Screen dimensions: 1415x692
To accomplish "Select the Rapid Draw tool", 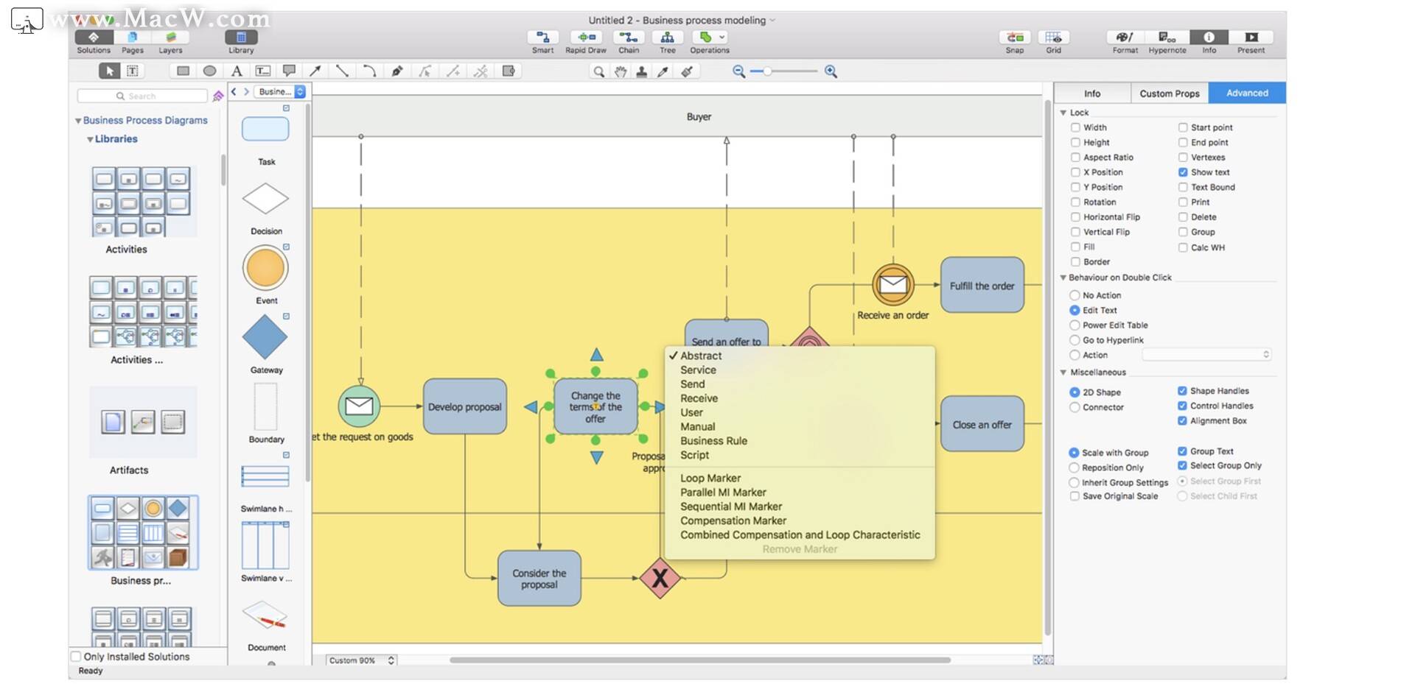I will [x=586, y=40].
